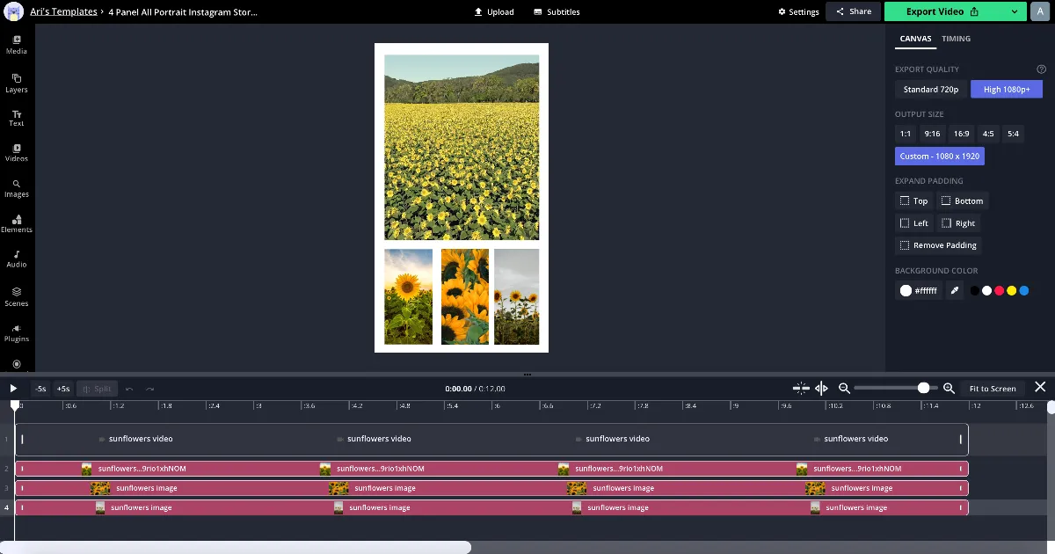The image size is (1055, 554).
Task: Open the Layers panel
Action: click(x=17, y=83)
